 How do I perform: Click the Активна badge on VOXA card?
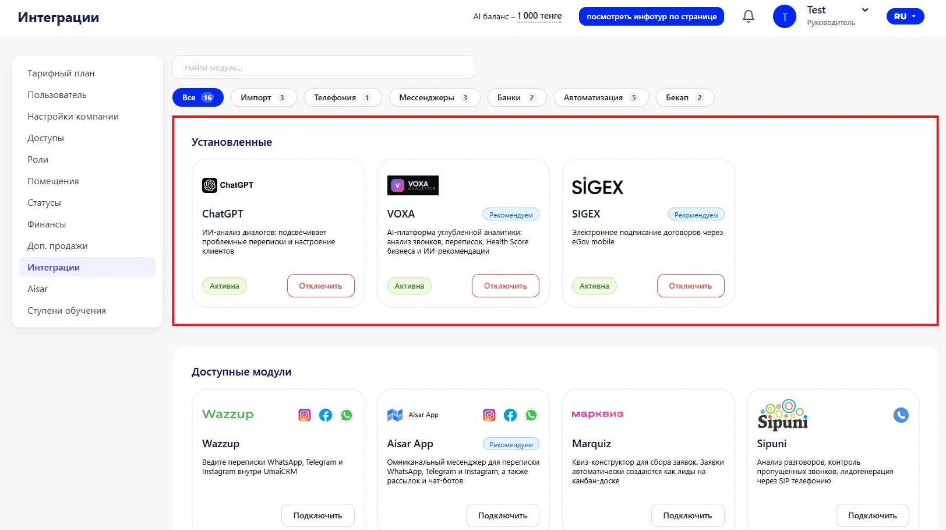tap(410, 286)
